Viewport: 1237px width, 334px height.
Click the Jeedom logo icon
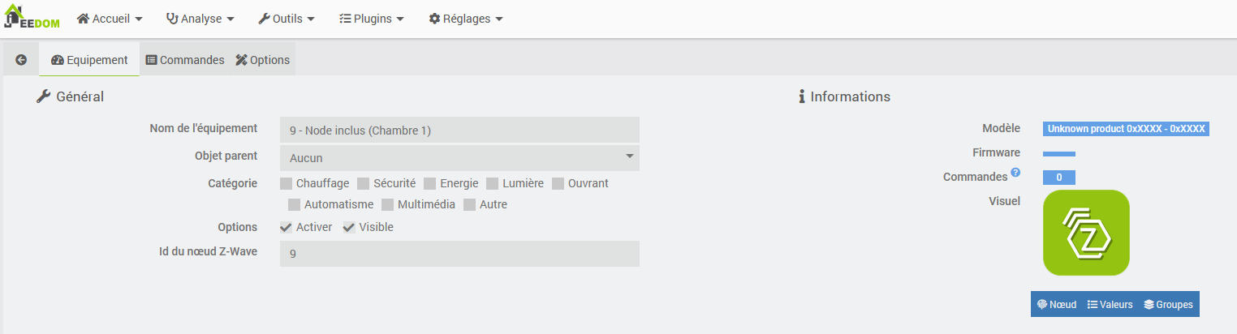pyautogui.click(x=32, y=18)
